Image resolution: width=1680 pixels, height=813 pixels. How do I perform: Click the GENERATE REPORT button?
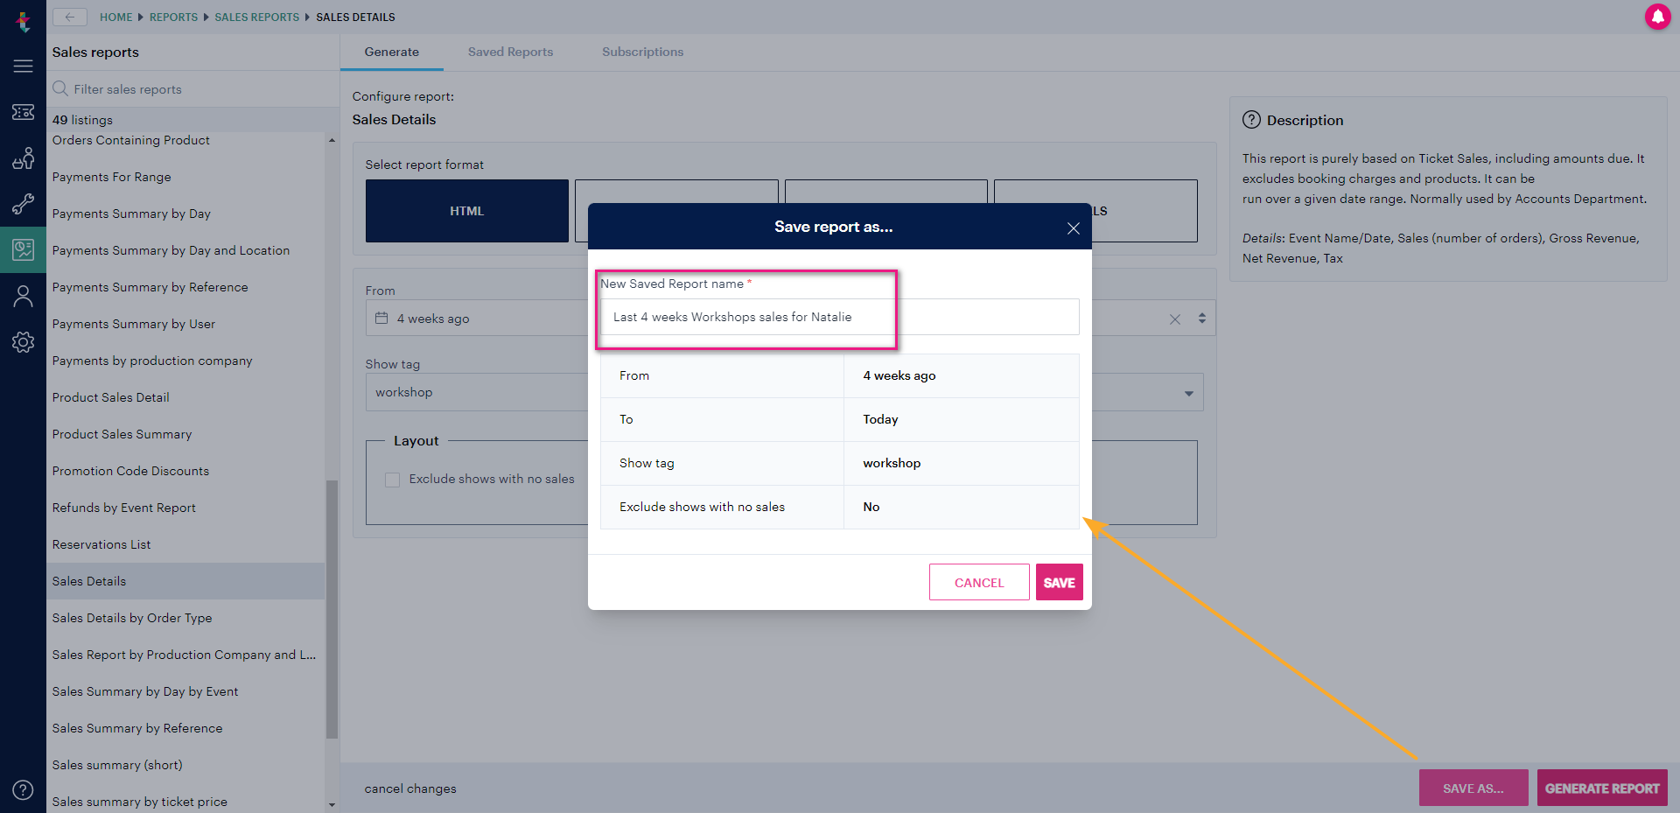click(x=1602, y=788)
